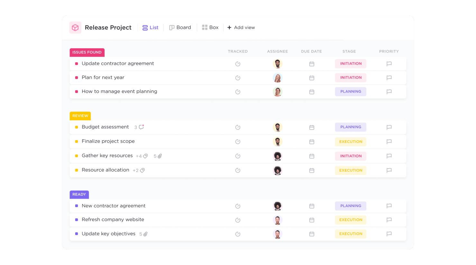The height and width of the screenshot is (265, 476).
Task: Open the Update key objectives task
Action: (x=108, y=234)
